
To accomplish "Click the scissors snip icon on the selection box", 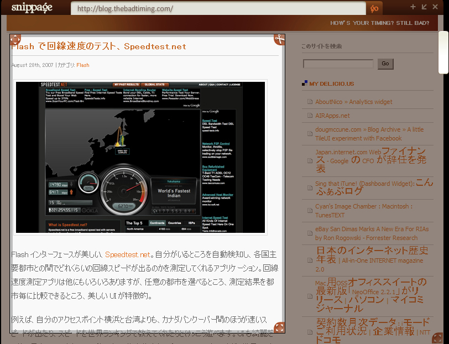I will [x=279, y=39].
